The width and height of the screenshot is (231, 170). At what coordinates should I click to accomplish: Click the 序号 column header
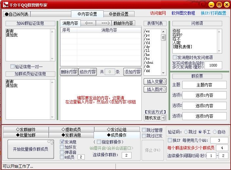pyautogui.click(x=69, y=30)
